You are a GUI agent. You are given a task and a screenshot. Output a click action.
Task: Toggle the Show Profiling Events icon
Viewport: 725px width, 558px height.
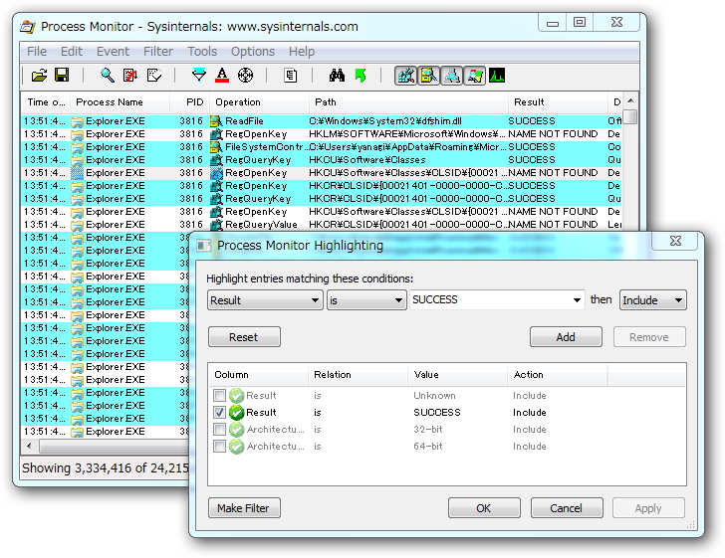(497, 76)
